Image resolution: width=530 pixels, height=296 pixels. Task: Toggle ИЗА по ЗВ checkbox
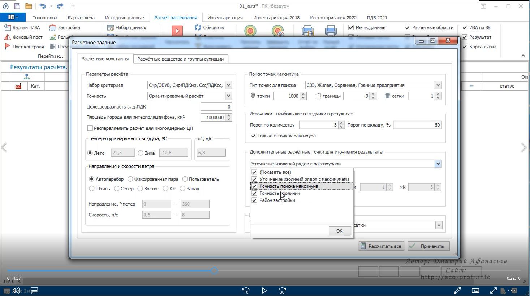(465, 27)
